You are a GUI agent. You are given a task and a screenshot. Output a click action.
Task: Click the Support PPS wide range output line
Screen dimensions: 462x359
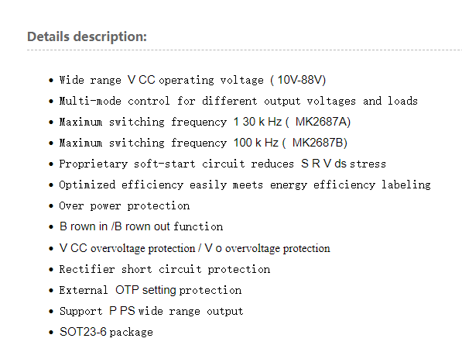pyautogui.click(x=151, y=311)
